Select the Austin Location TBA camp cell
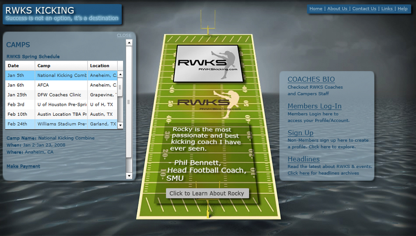This screenshot has width=416, height=236. tap(61, 114)
